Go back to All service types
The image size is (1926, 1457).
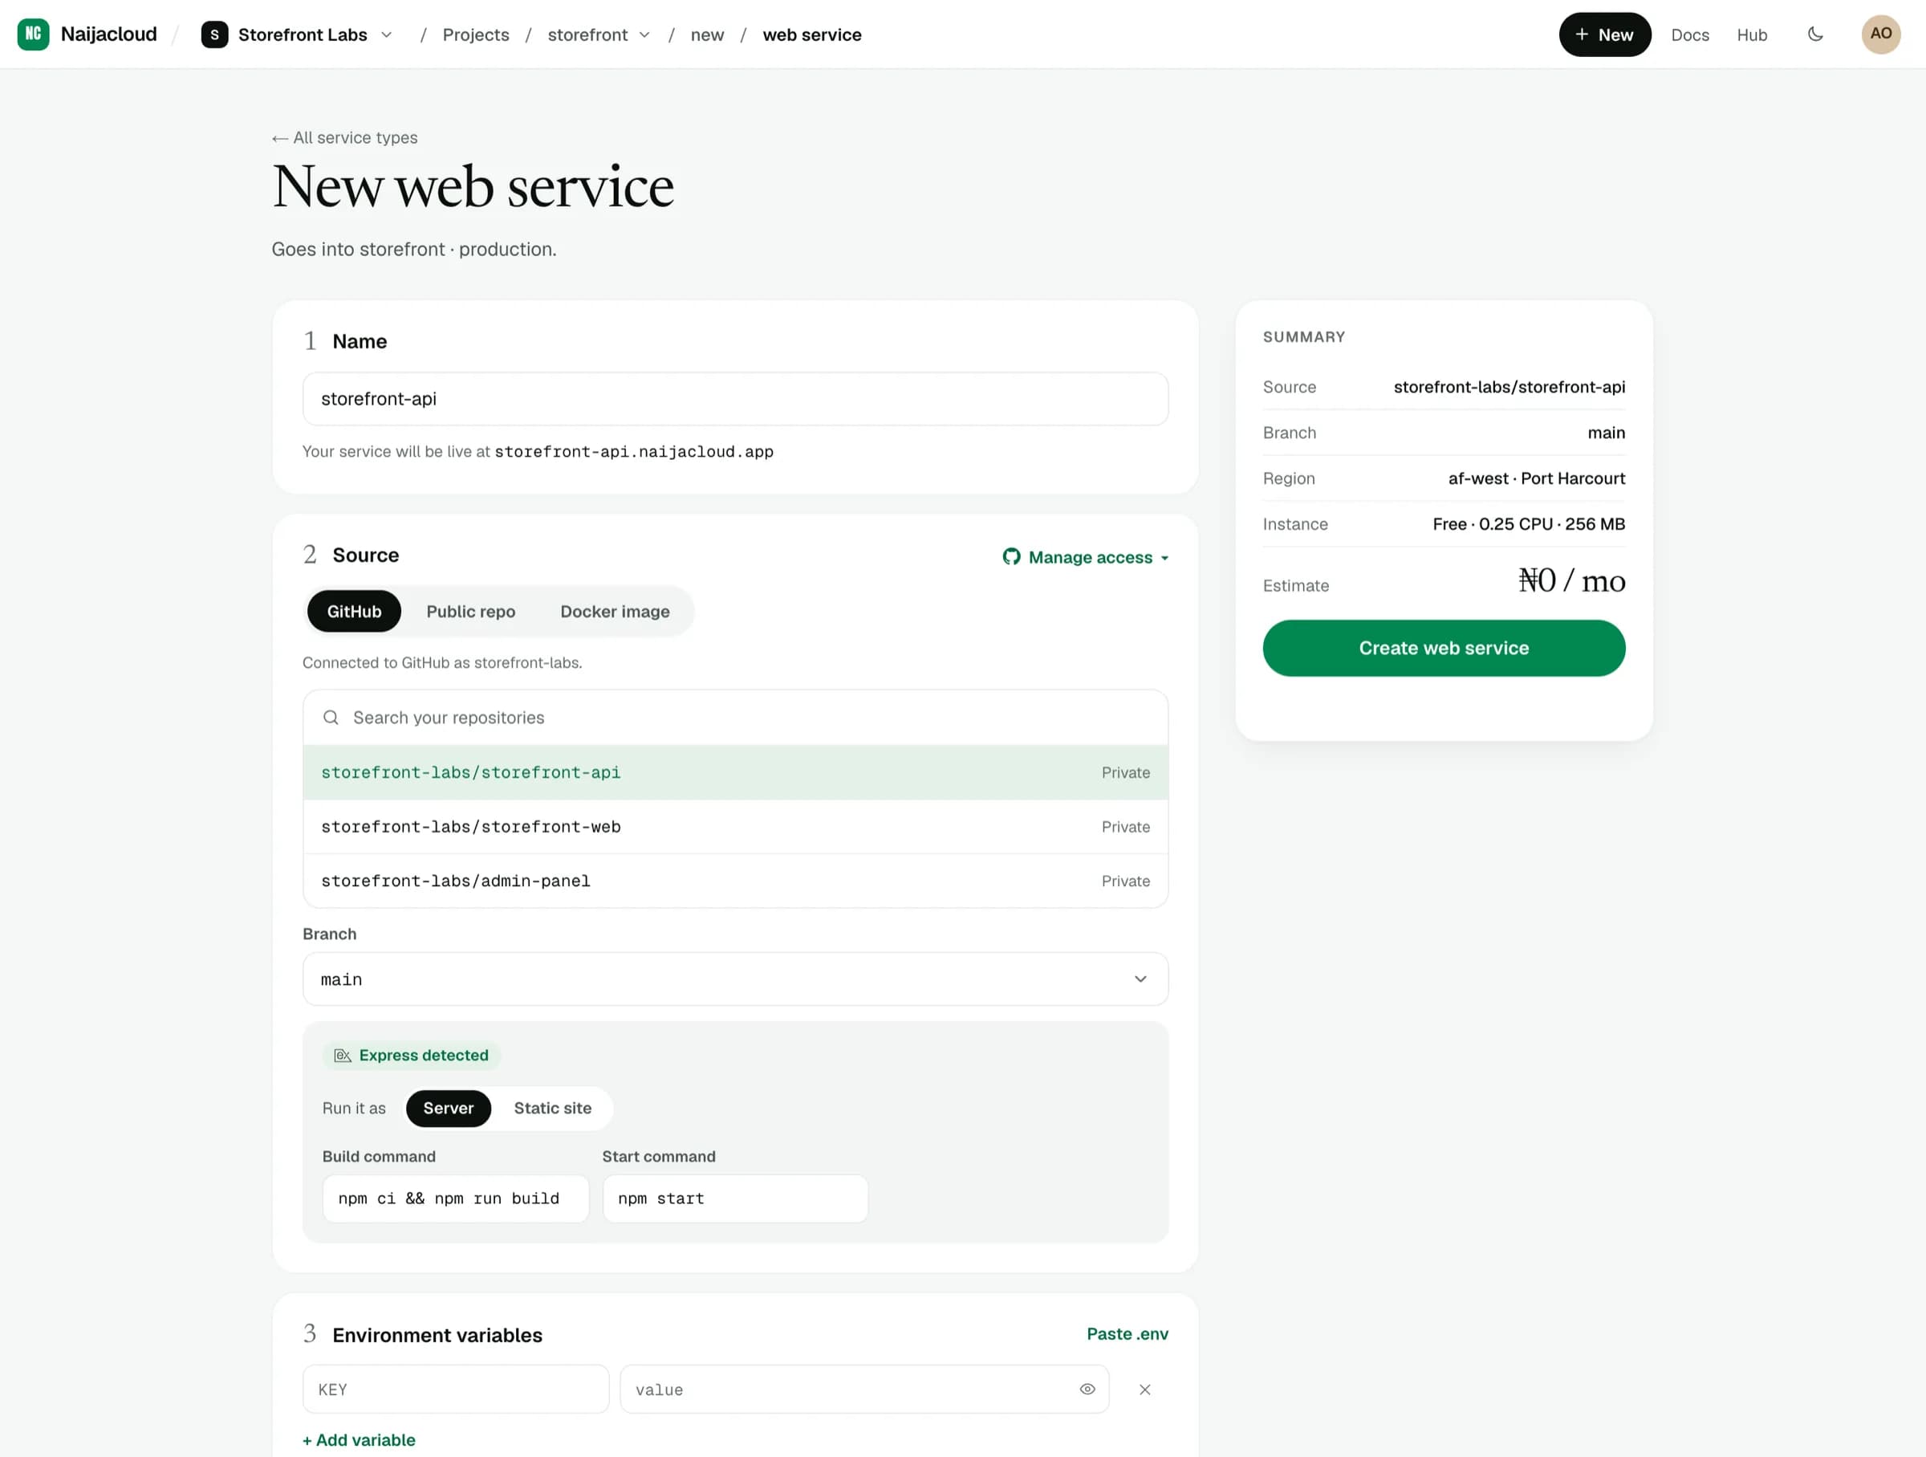[x=345, y=137]
